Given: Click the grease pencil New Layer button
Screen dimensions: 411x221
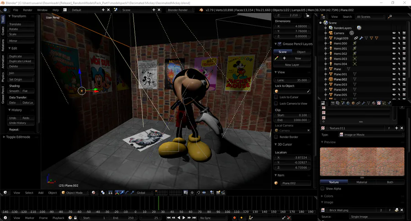Looking at the screenshot, I should coord(292,64).
